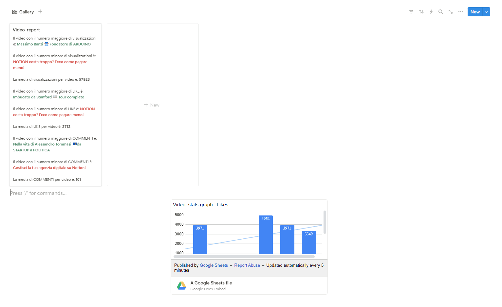Image resolution: width=502 pixels, height=307 pixels.
Task: Click the chart bar labeled 4962
Action: point(266,235)
